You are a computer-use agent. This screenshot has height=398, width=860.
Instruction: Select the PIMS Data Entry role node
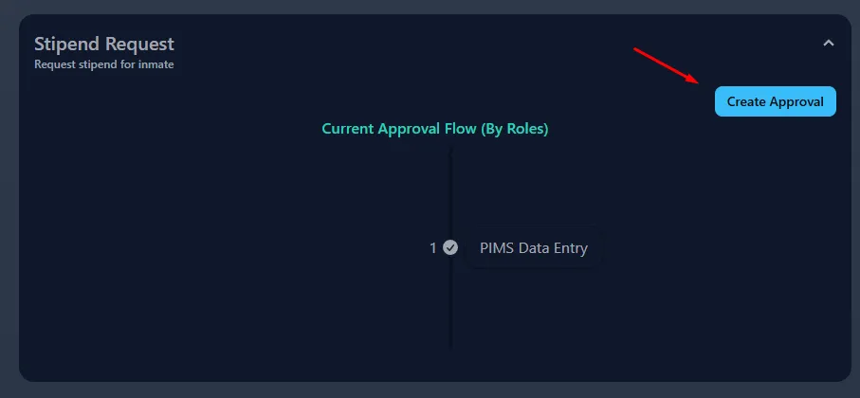coord(533,248)
